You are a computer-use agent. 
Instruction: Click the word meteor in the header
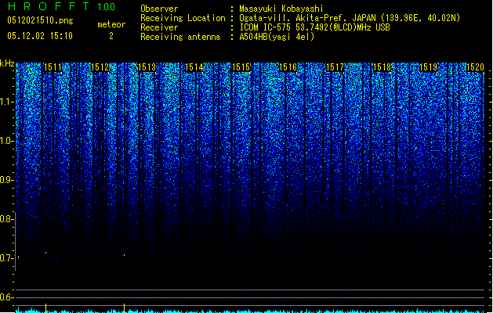tap(111, 24)
